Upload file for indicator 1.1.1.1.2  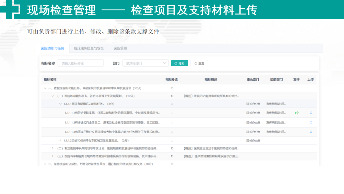(311, 122)
